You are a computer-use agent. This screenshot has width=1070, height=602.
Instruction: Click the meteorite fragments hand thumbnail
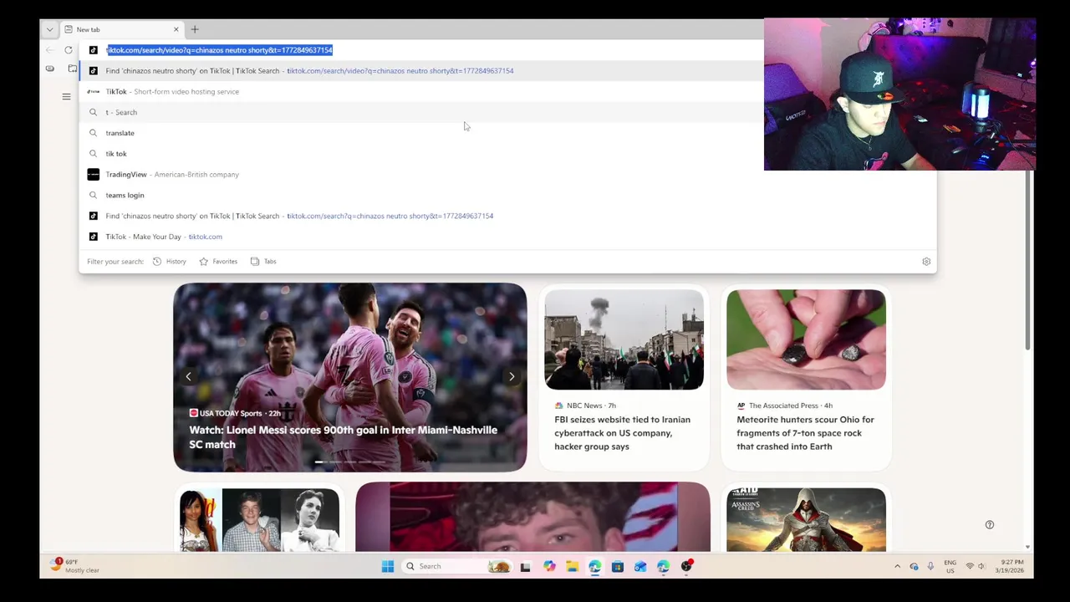[806, 339]
